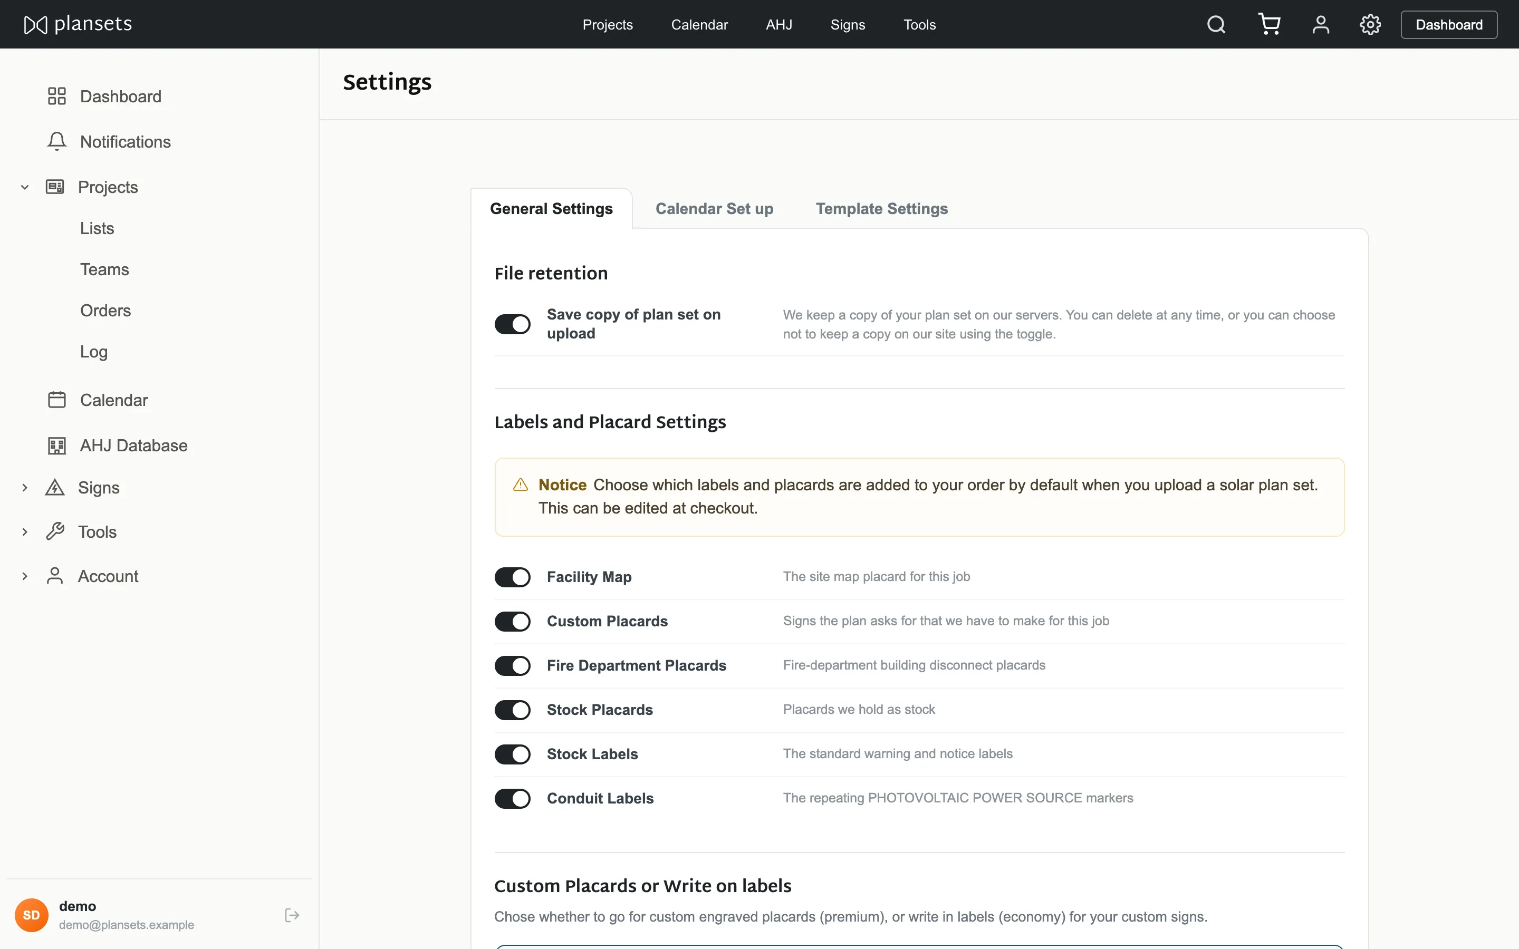This screenshot has height=949, width=1519.
Task: Open Orders under Projects
Action: (x=105, y=311)
